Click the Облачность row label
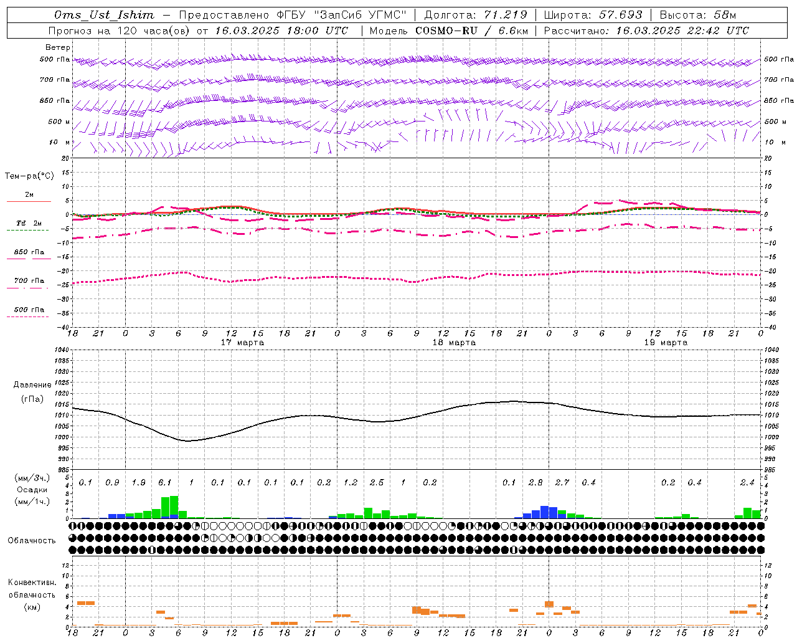This screenshot has width=797, height=638. (32, 541)
